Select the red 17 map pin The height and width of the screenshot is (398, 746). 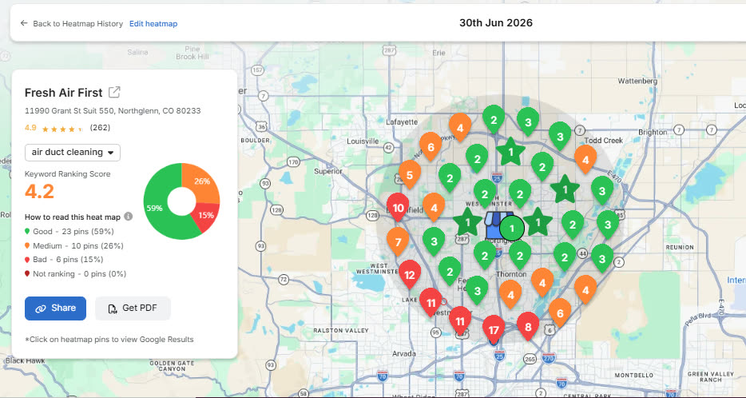[x=494, y=329]
